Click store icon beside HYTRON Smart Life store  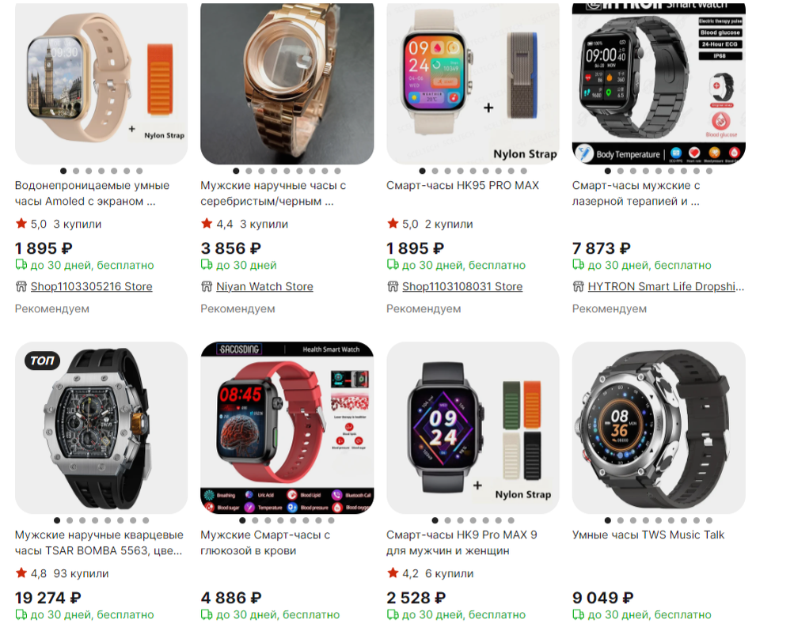[x=579, y=287]
